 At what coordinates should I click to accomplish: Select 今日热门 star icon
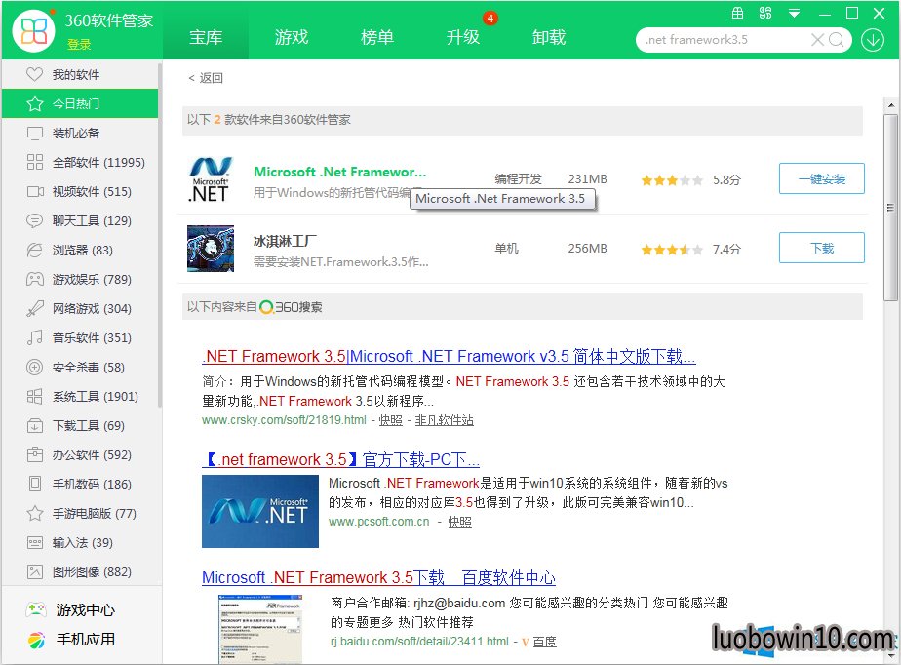point(35,103)
